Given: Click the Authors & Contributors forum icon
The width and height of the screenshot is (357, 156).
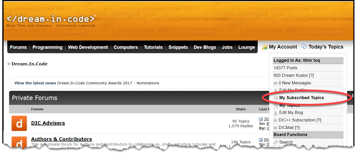Looking at the screenshot, I should (19, 143).
